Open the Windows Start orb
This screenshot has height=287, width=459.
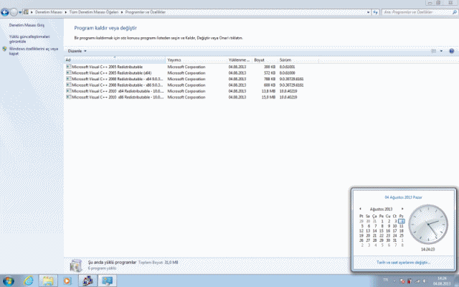pyautogui.click(x=8, y=281)
